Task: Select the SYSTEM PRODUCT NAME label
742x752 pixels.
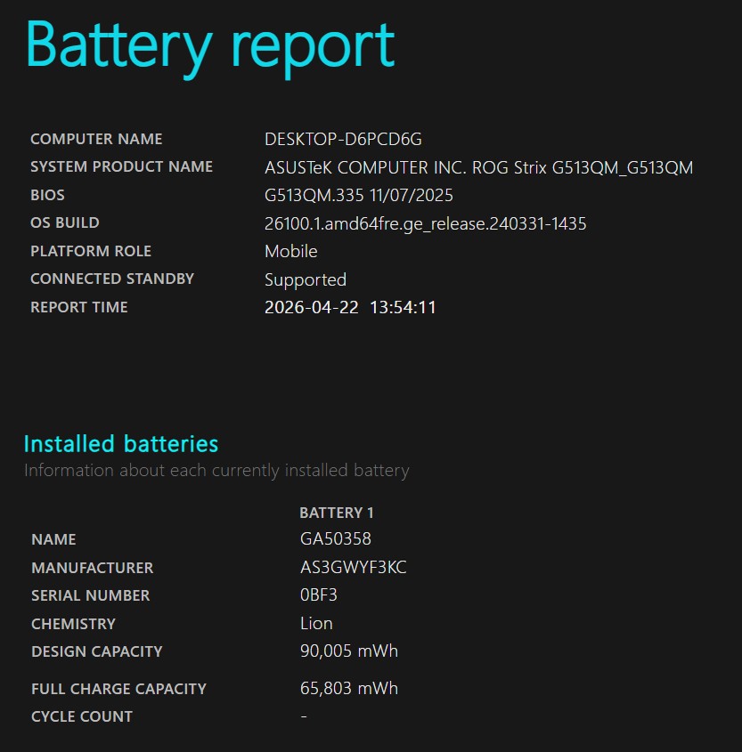Action: 121,166
